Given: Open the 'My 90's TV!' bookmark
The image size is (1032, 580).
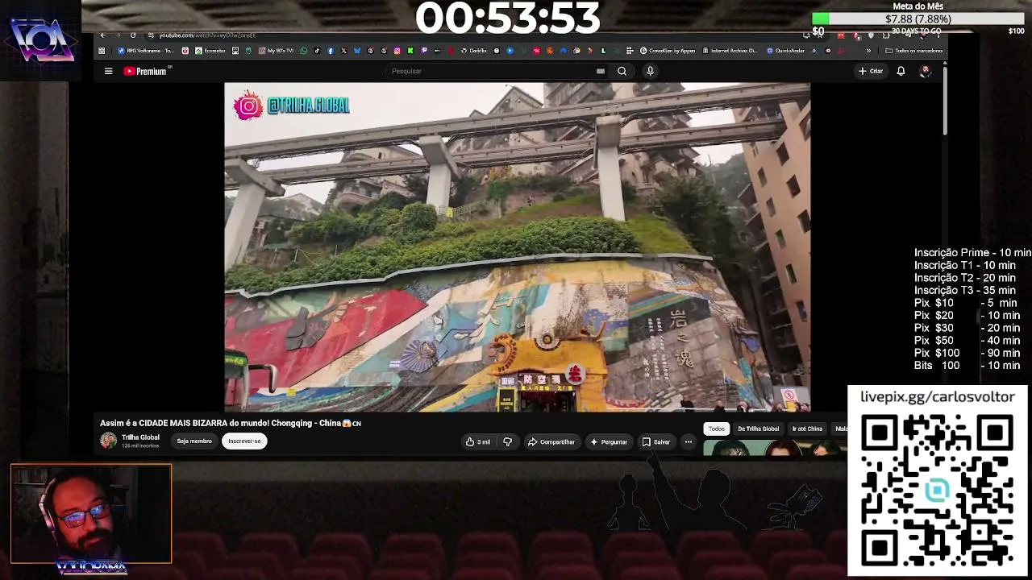Looking at the screenshot, I should (276, 51).
